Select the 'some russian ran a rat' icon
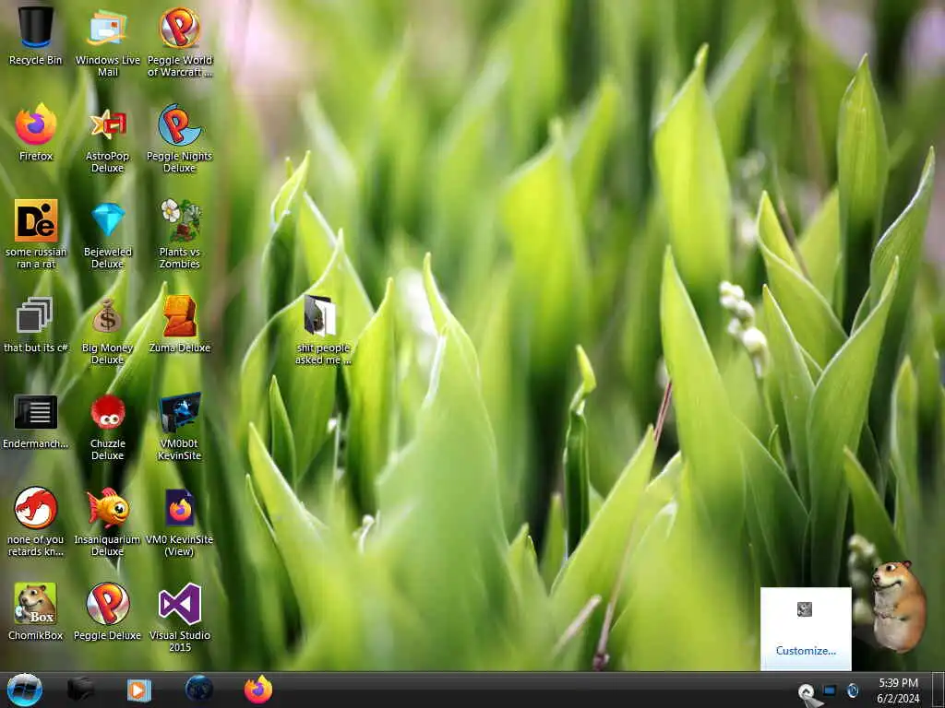 pyautogui.click(x=36, y=233)
